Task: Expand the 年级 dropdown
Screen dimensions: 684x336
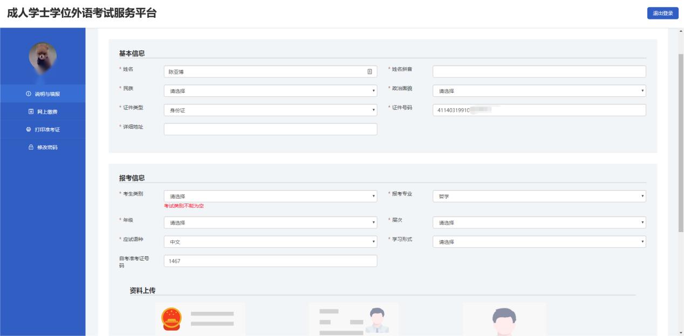Action: pyautogui.click(x=270, y=222)
